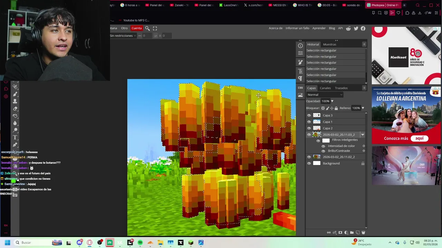Open the Otro menu
The height and width of the screenshot is (248, 442).
(124, 28)
